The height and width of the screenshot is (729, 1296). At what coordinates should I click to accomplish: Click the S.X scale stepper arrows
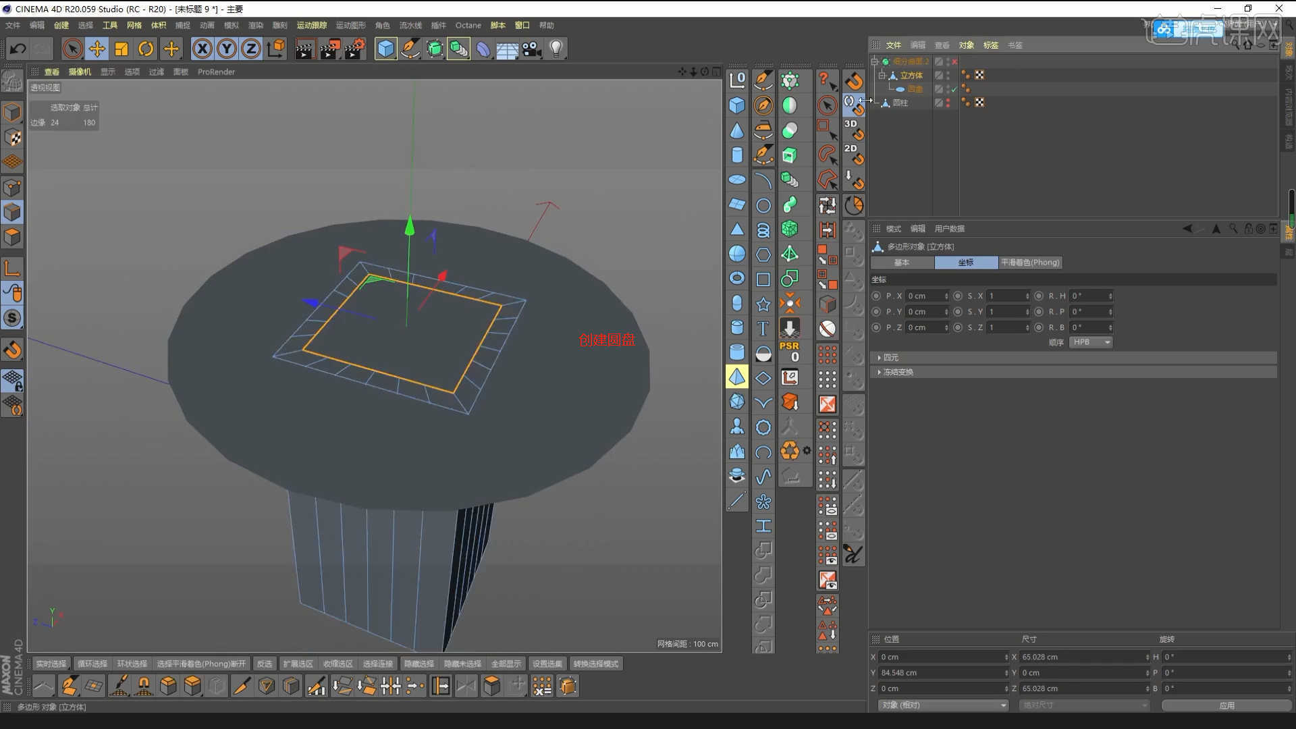(x=1027, y=296)
